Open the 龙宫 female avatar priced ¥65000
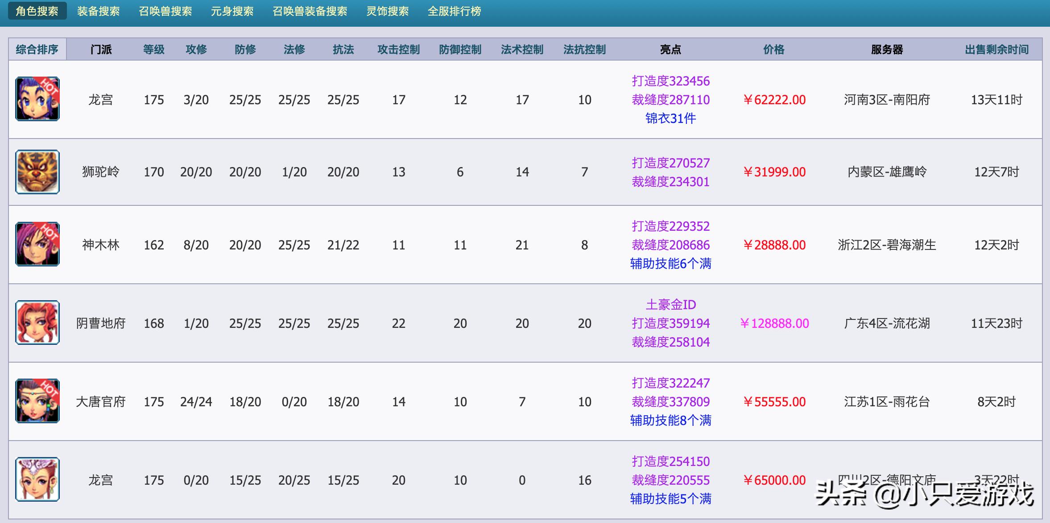Image resolution: width=1050 pixels, height=523 pixels. point(37,479)
